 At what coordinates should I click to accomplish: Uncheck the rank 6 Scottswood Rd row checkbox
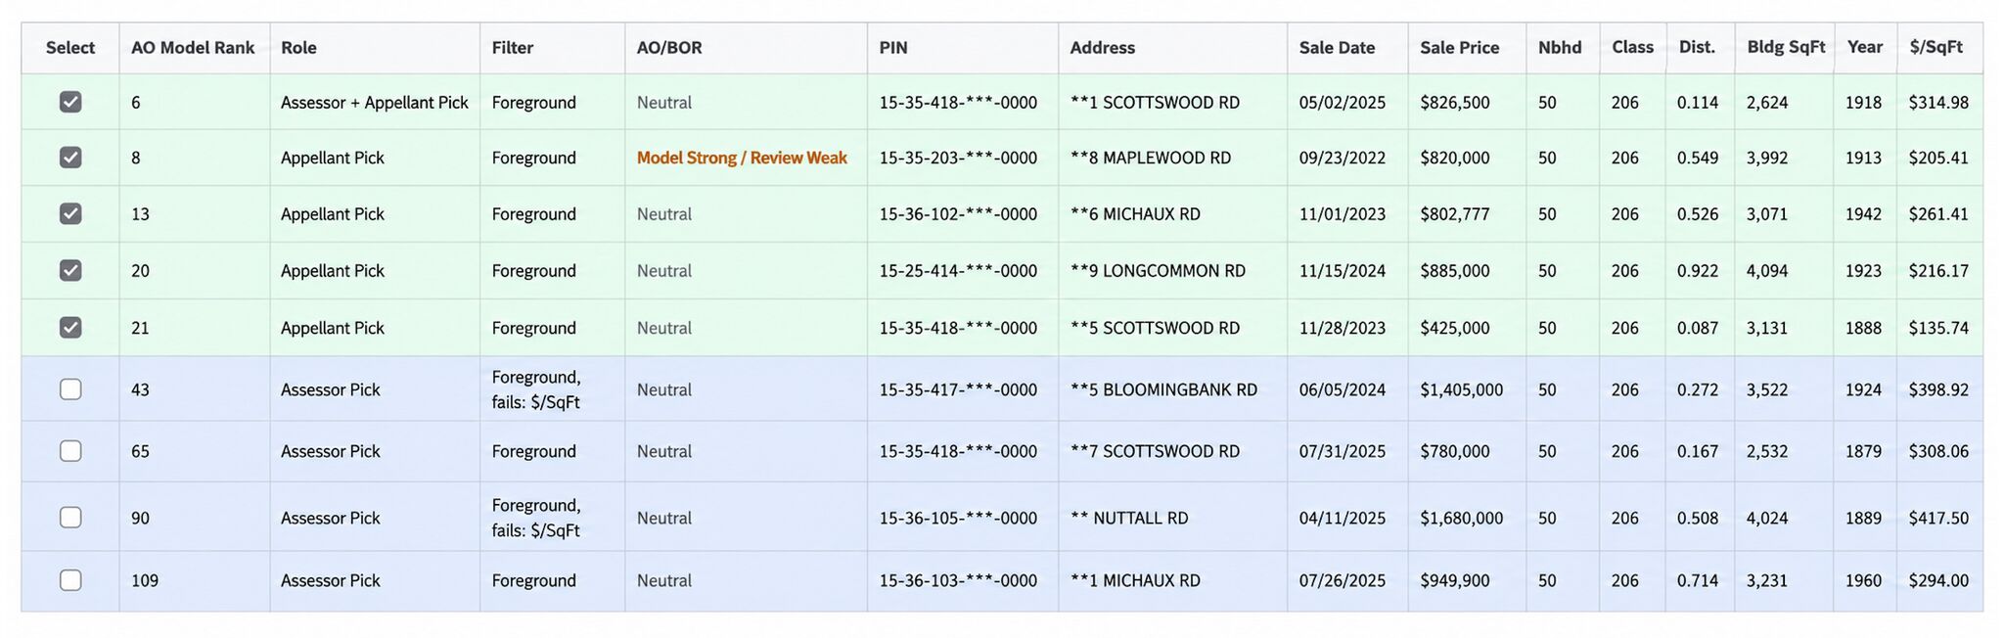70,102
